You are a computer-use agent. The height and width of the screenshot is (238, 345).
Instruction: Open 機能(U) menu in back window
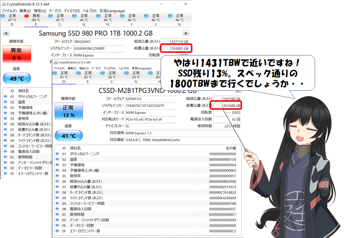[x=40, y=11]
